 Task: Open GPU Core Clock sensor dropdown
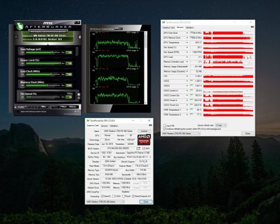tap(187, 33)
